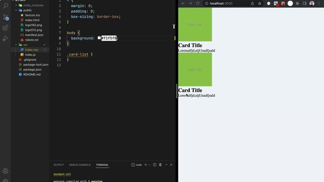Open robots.txt file
The height and width of the screenshot is (182, 324).
(x=31, y=40)
